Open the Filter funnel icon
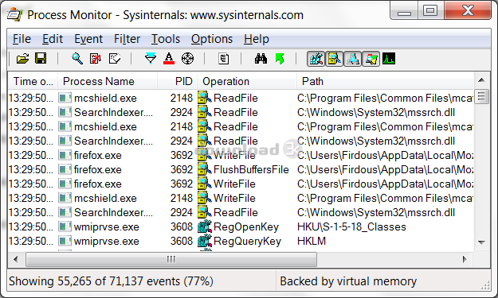498x298 pixels. [151, 59]
